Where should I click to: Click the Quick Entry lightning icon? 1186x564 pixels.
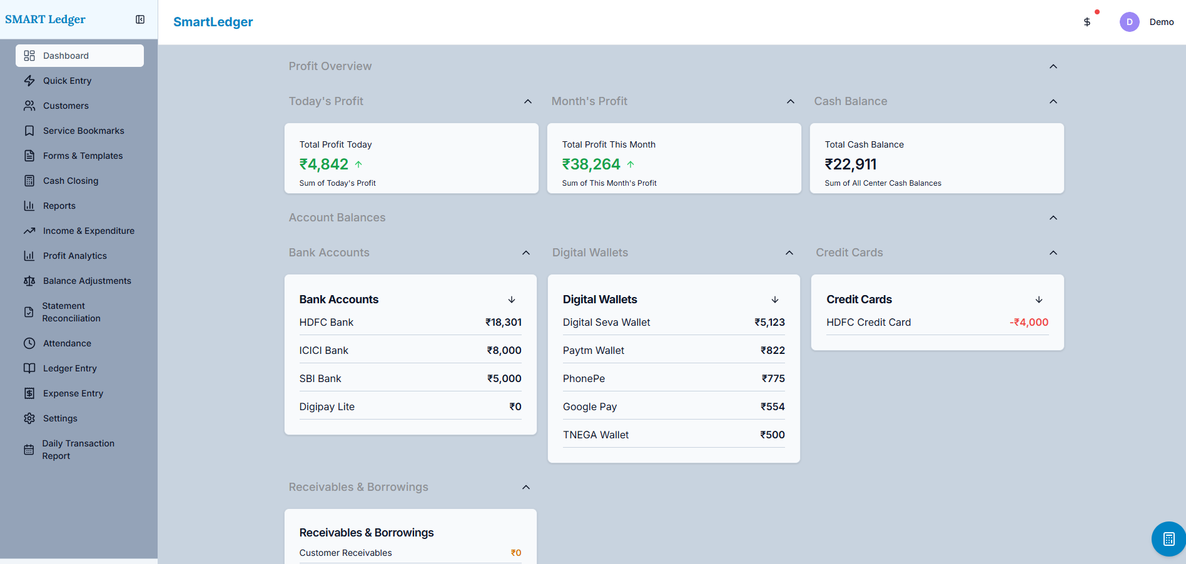[x=29, y=81]
